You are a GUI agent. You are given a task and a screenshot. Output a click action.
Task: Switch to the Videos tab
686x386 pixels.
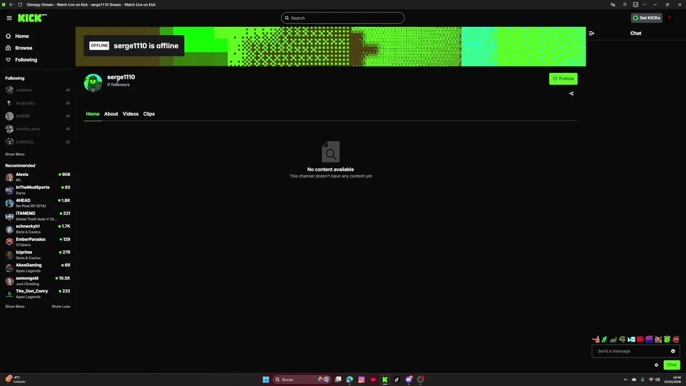[x=130, y=114]
